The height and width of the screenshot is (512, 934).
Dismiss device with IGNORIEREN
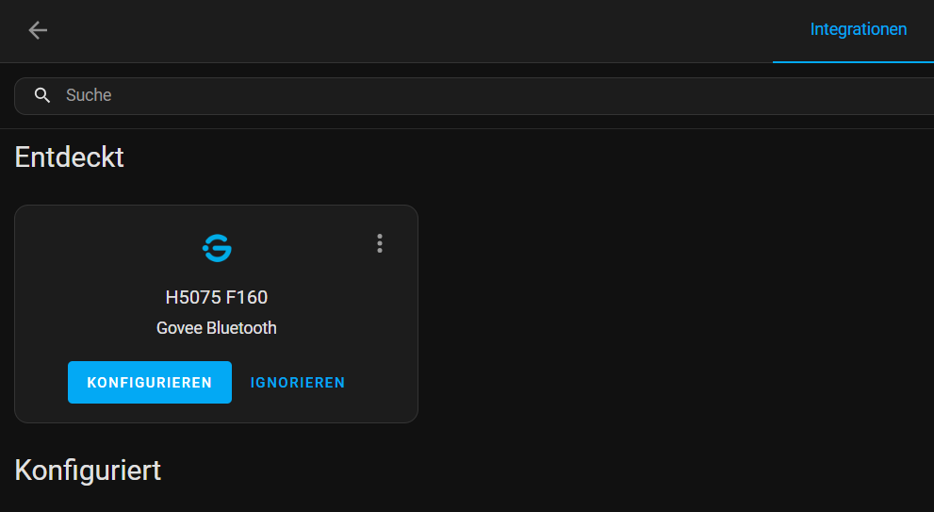click(x=297, y=383)
